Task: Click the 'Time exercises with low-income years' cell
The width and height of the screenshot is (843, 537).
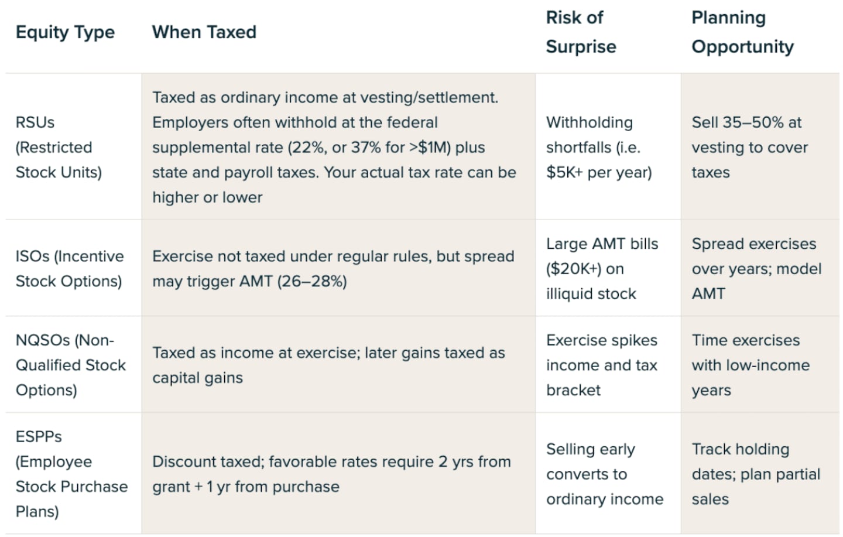Action: click(x=750, y=365)
